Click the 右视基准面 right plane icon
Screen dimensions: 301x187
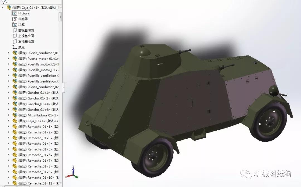pyautogui.click(x=14, y=41)
